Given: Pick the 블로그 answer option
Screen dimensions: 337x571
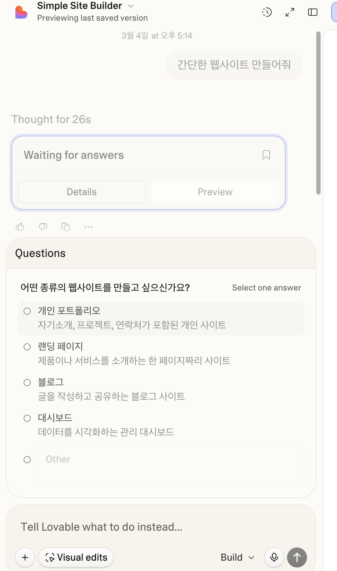Looking at the screenshot, I should click(27, 383).
